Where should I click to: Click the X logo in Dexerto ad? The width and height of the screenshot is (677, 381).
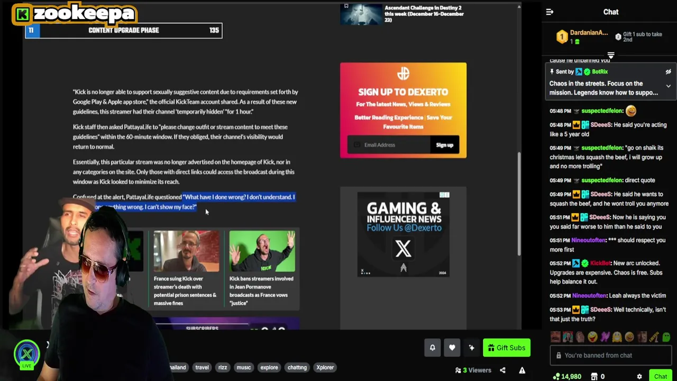pos(403,248)
